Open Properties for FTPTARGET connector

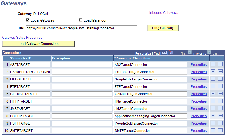(x=199, y=87)
